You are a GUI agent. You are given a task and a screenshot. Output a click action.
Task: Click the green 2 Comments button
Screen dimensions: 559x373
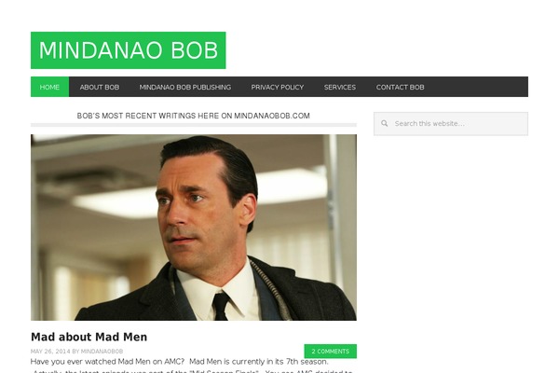coord(330,352)
